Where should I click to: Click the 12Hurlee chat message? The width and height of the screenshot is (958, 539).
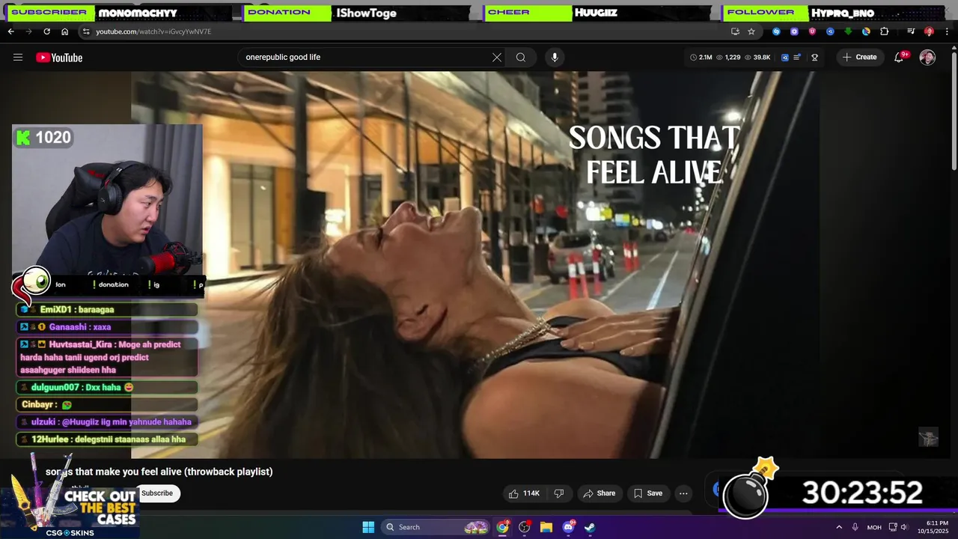(107, 439)
